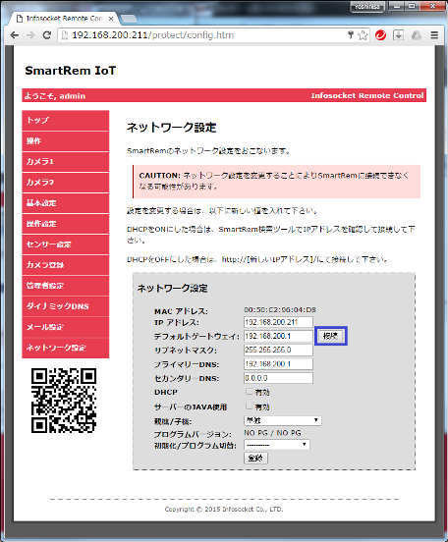
Task: Click the browser back arrow
Action: 14,35
